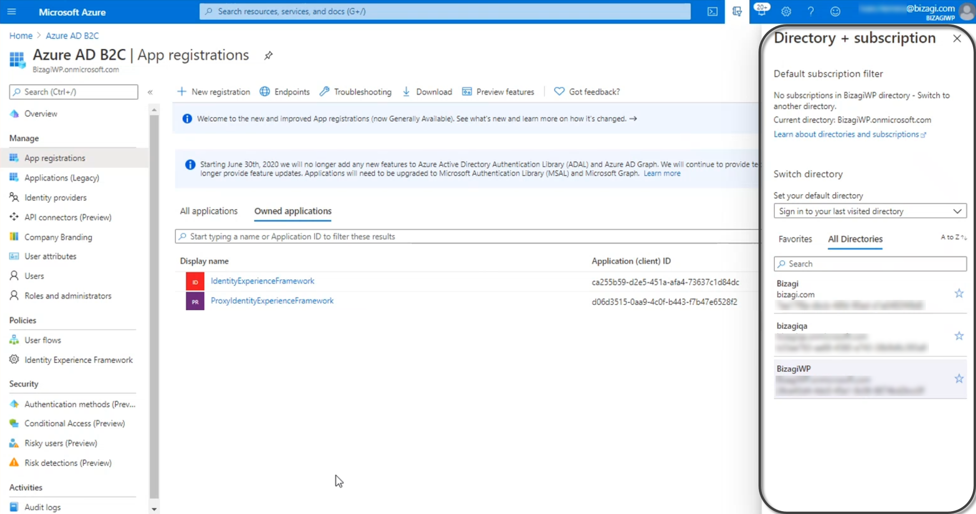Viewport: 976px width, 514px height.
Task: Open ProxyIdentityExperienceFramework application link
Action: tap(272, 301)
